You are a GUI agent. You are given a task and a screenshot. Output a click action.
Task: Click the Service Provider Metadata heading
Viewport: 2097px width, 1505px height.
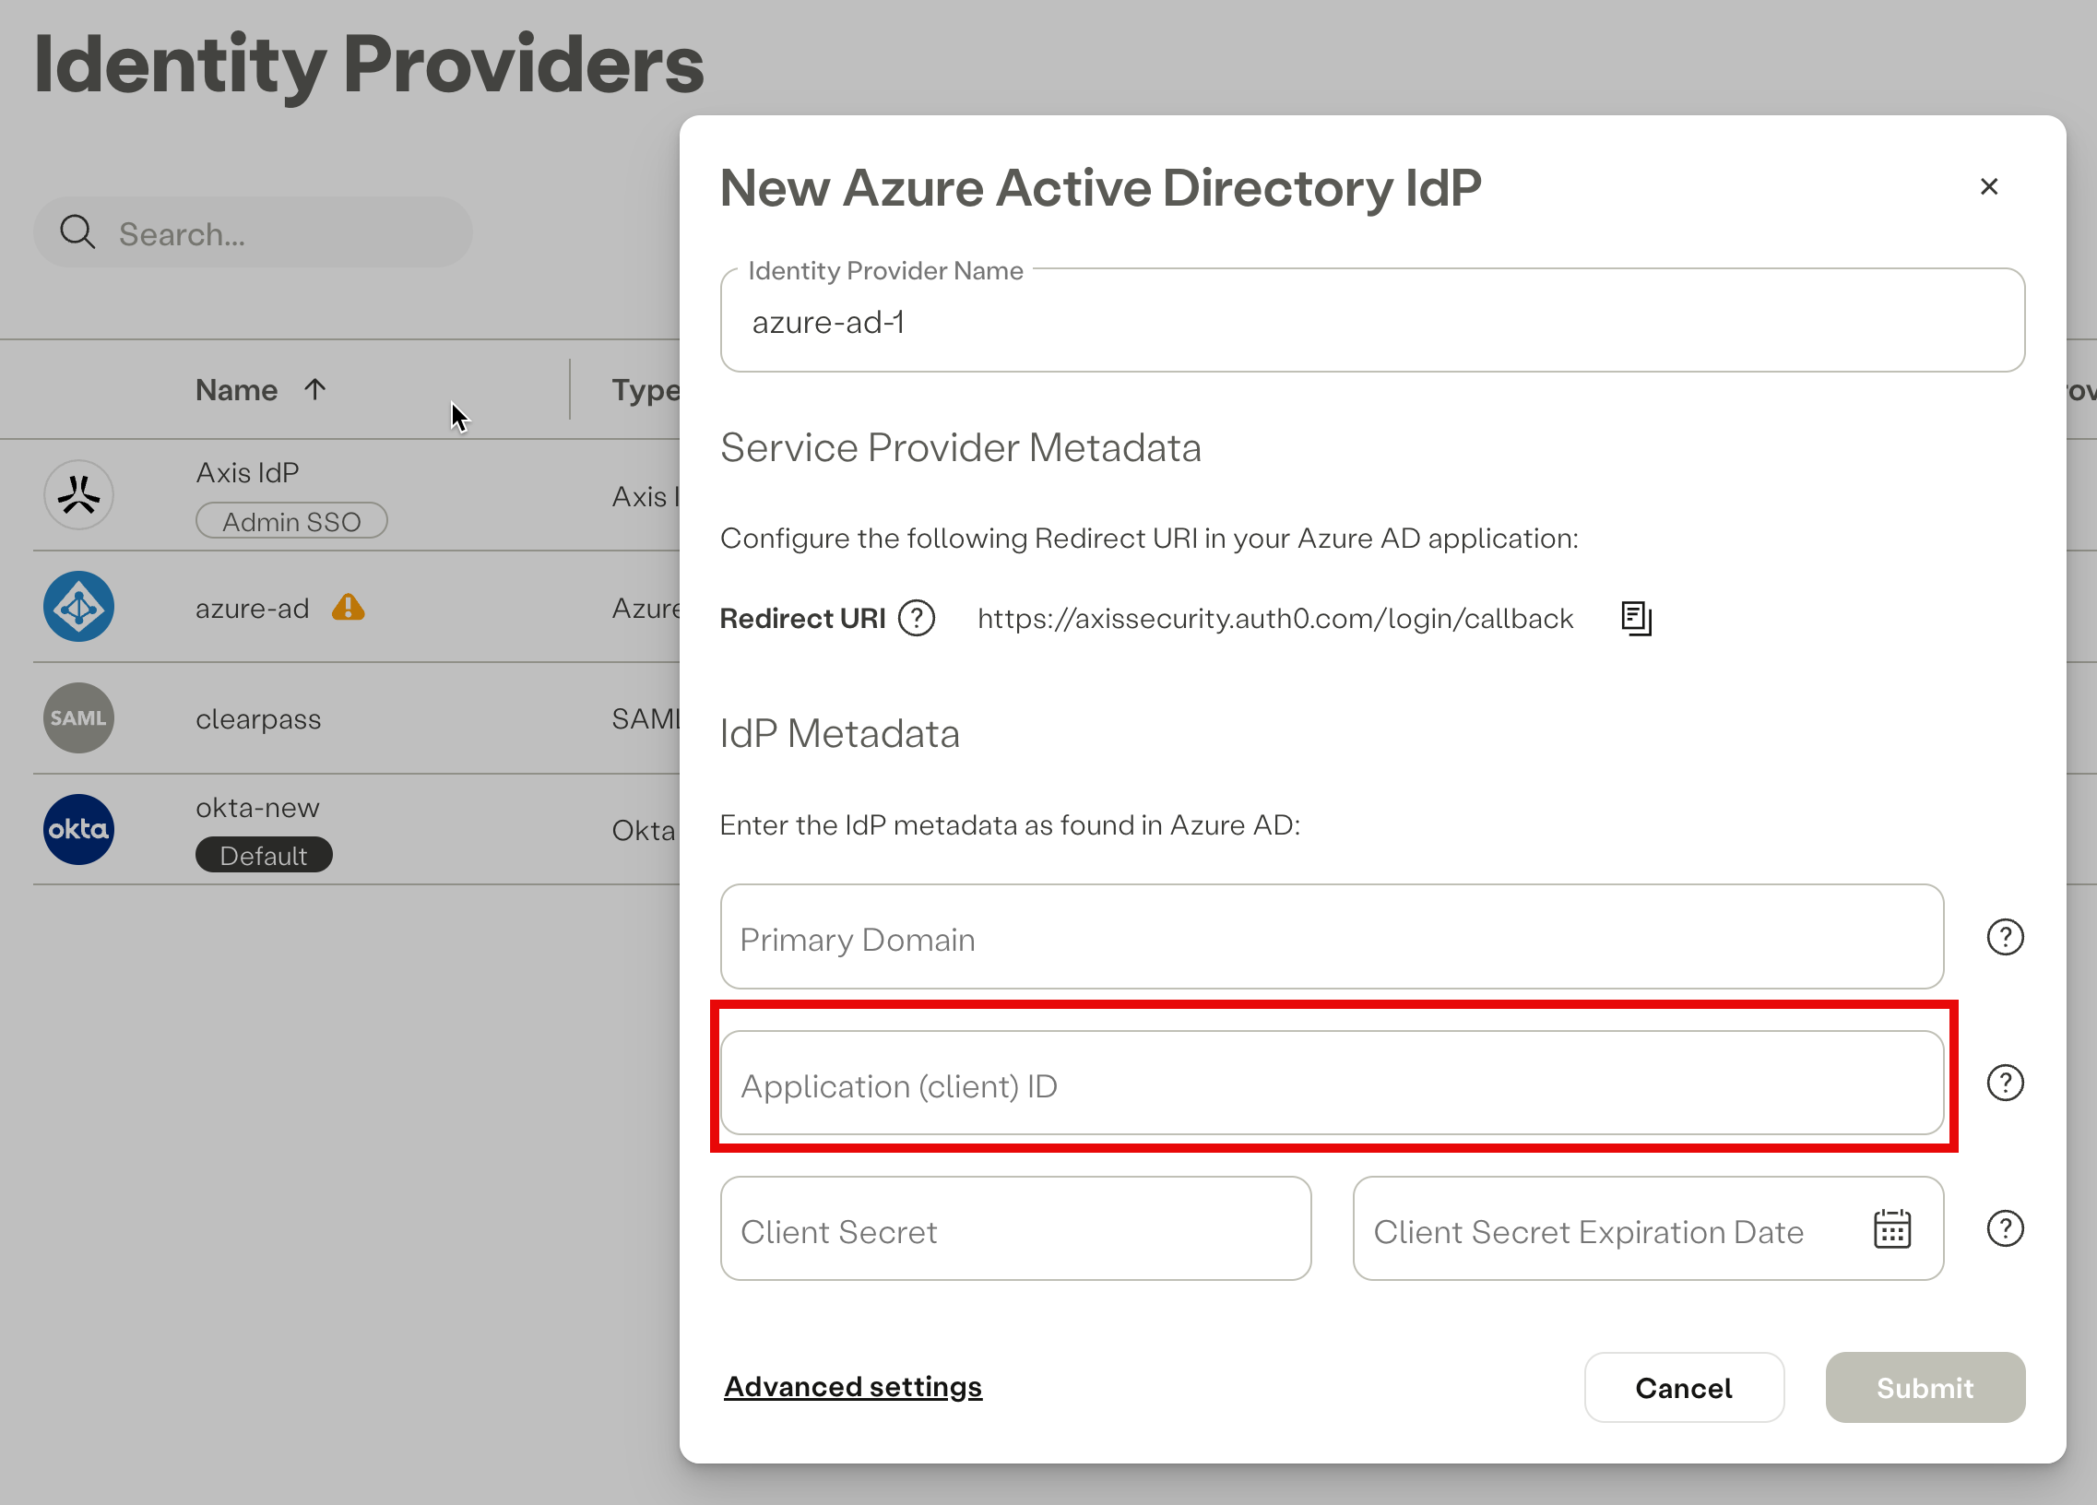(961, 447)
